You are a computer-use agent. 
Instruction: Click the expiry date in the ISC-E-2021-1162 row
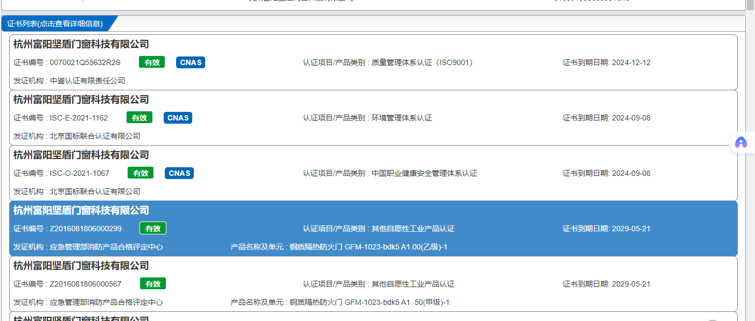tap(631, 118)
